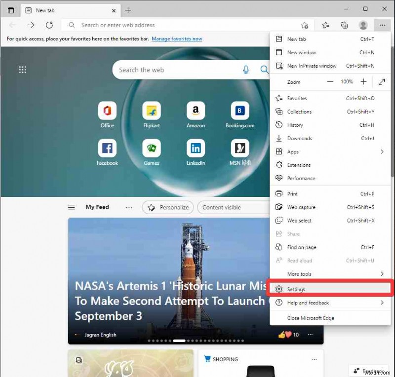
Task: Switch to the New tab browser tab
Action: pyautogui.click(x=46, y=10)
